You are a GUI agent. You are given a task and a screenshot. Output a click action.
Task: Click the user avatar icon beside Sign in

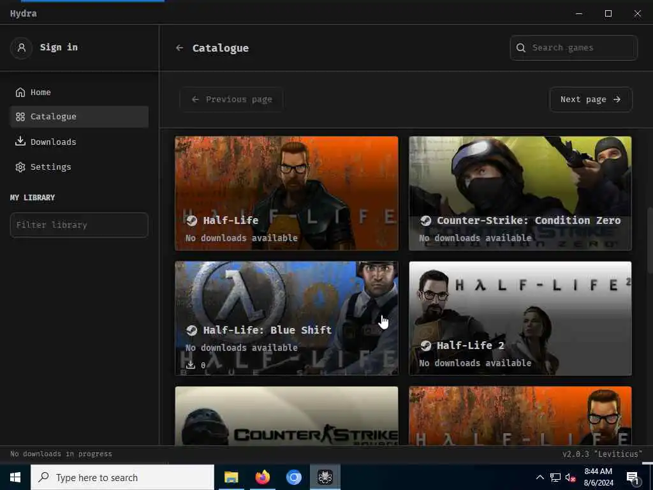pyautogui.click(x=21, y=47)
